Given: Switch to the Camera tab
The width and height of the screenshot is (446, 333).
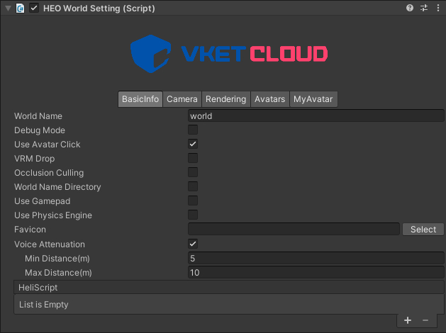Looking at the screenshot, I should [182, 99].
